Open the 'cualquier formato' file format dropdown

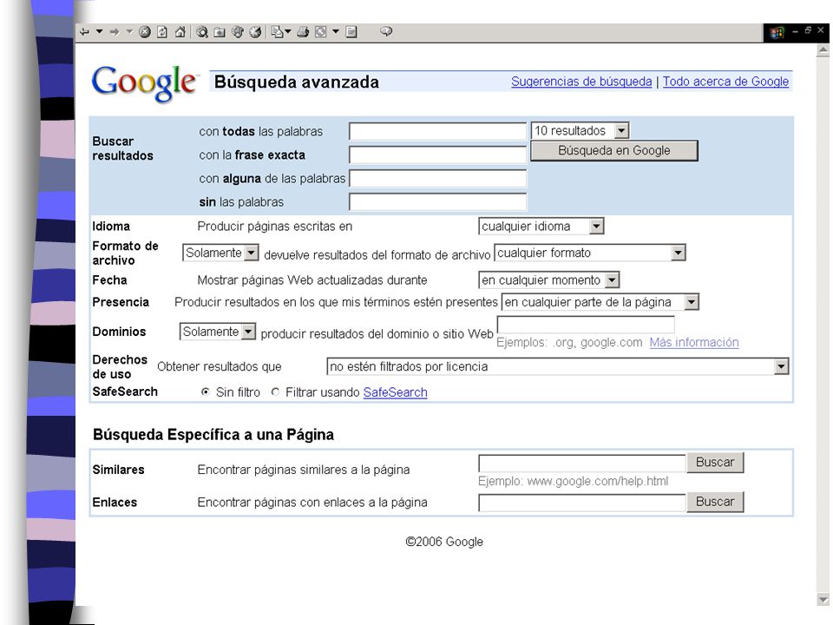pyautogui.click(x=590, y=253)
